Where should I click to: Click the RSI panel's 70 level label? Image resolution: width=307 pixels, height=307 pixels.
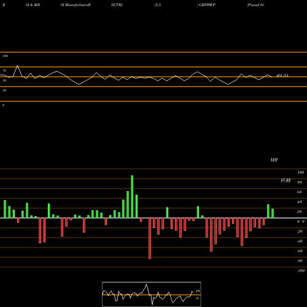[4, 71]
